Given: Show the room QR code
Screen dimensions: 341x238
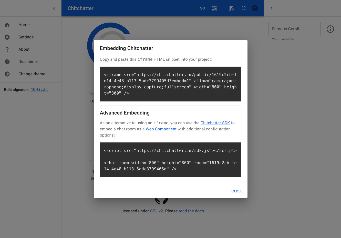Looking at the screenshot, I should click(x=215, y=8).
